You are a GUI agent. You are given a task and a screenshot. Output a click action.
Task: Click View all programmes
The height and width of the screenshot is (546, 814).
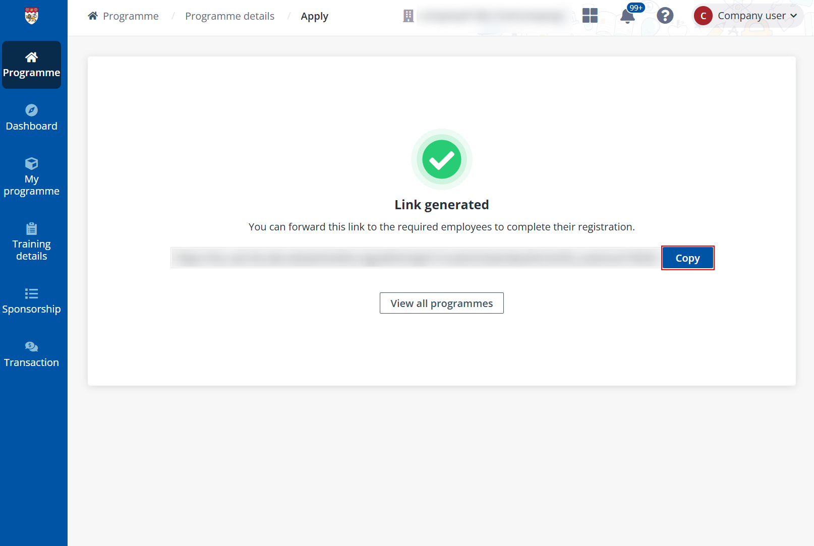point(441,303)
